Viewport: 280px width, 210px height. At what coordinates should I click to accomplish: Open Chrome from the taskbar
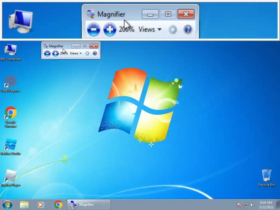point(58,205)
